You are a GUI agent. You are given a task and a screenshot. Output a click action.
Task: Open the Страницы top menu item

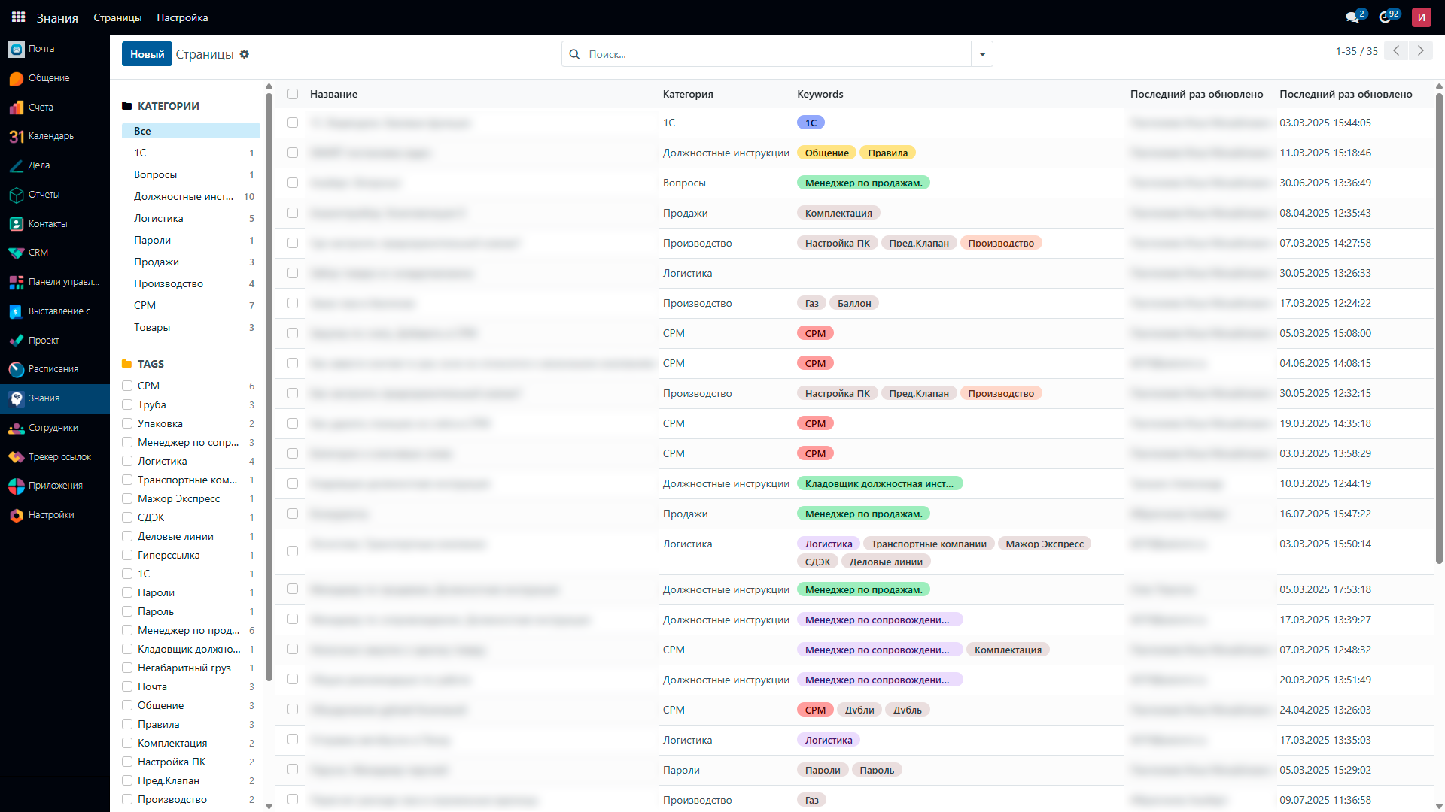pos(117,17)
